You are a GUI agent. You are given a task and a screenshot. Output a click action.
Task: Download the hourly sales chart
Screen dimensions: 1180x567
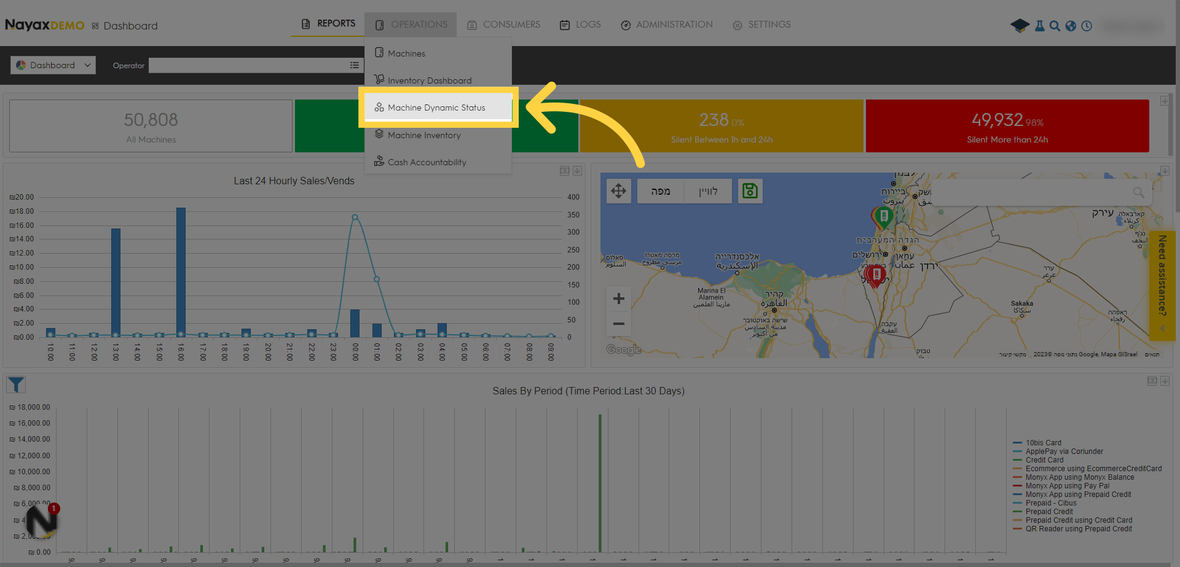click(x=577, y=171)
